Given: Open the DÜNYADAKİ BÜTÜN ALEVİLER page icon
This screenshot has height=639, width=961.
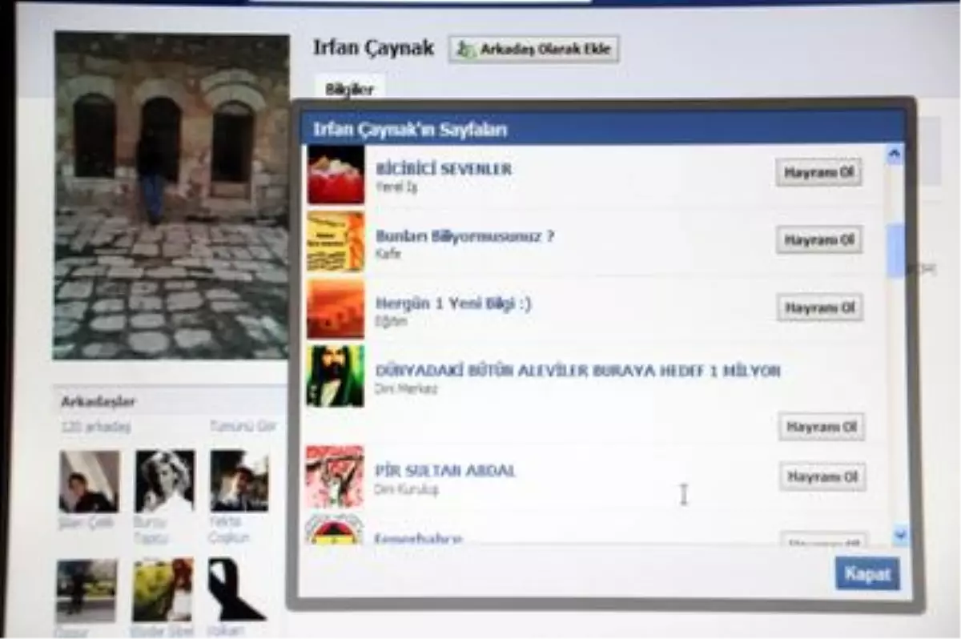Looking at the screenshot, I should 336,376.
